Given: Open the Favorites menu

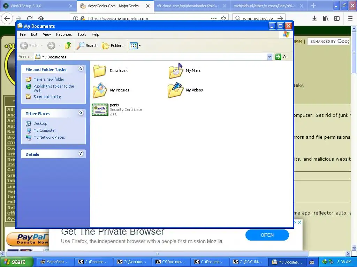Looking at the screenshot, I should (64, 34).
